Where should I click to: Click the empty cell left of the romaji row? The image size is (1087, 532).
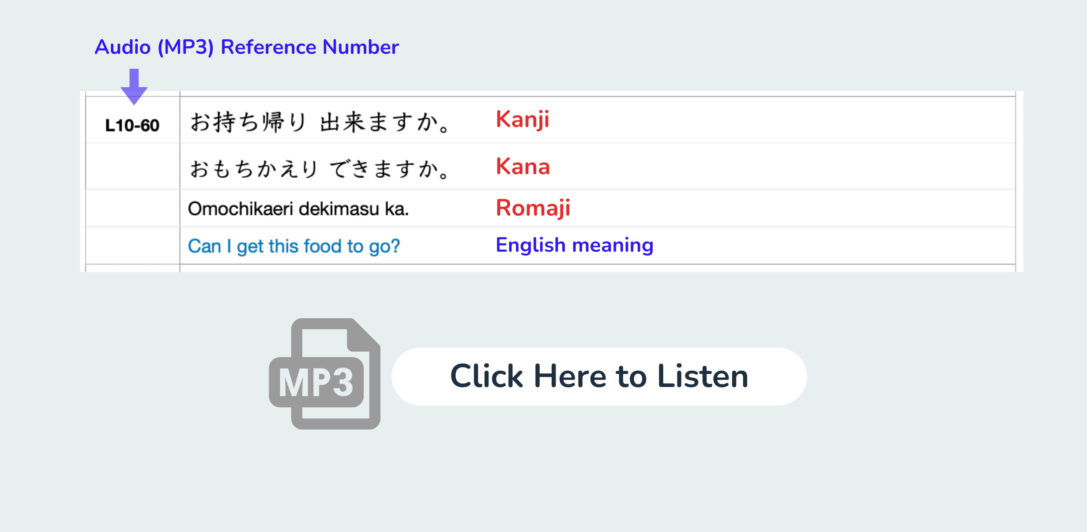pyautogui.click(x=132, y=208)
